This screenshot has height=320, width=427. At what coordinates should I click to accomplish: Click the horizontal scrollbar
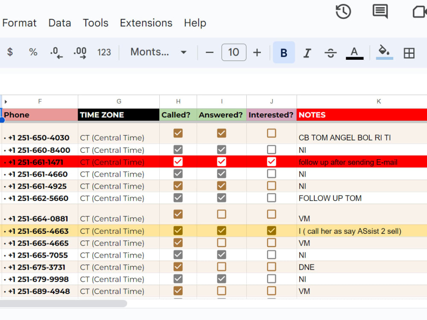click(64, 303)
